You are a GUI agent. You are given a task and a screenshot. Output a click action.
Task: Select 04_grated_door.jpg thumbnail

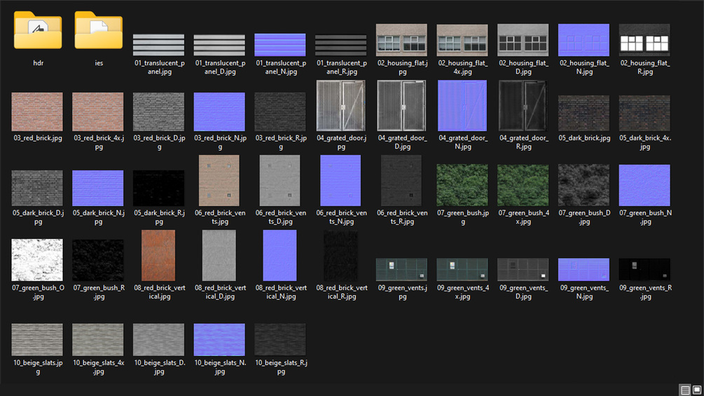340,106
